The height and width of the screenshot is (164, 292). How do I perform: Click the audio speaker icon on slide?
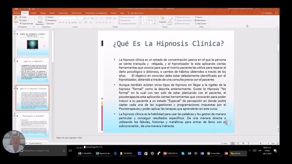pos(227,123)
